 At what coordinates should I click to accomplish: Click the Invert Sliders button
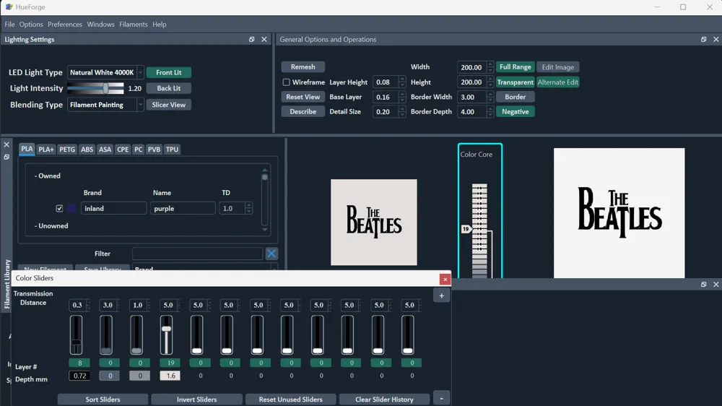pyautogui.click(x=196, y=399)
